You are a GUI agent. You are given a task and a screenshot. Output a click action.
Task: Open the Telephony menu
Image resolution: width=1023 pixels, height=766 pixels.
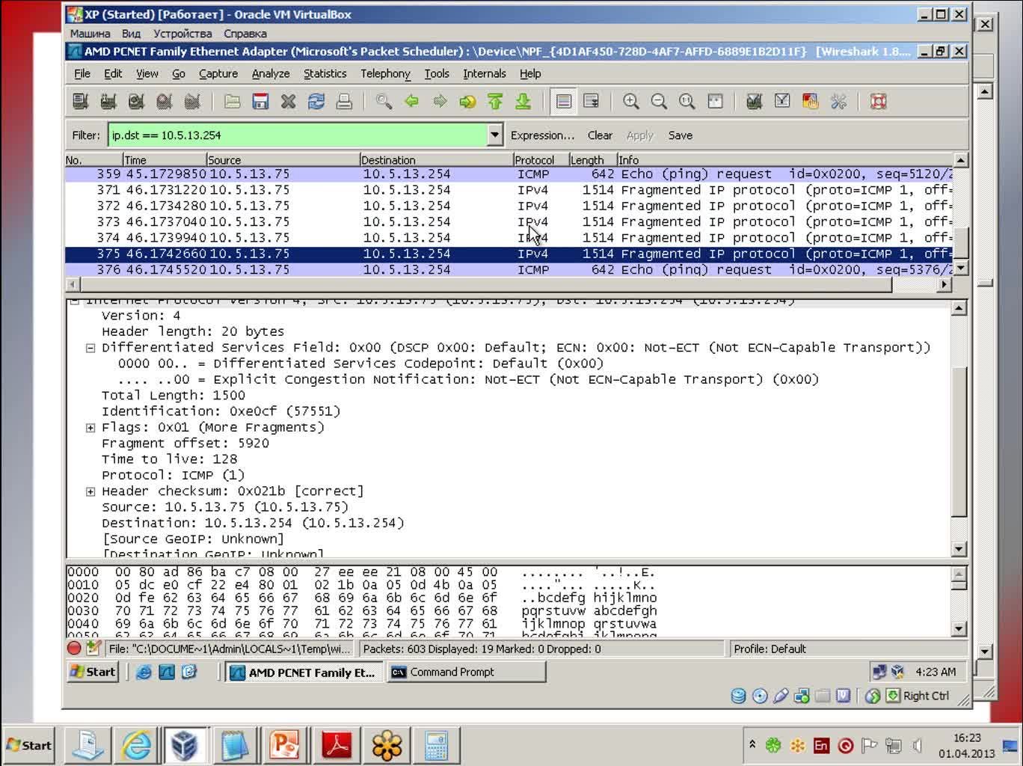pyautogui.click(x=385, y=73)
